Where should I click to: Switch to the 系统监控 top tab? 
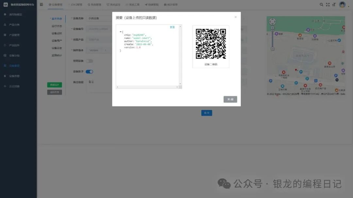(113, 5)
